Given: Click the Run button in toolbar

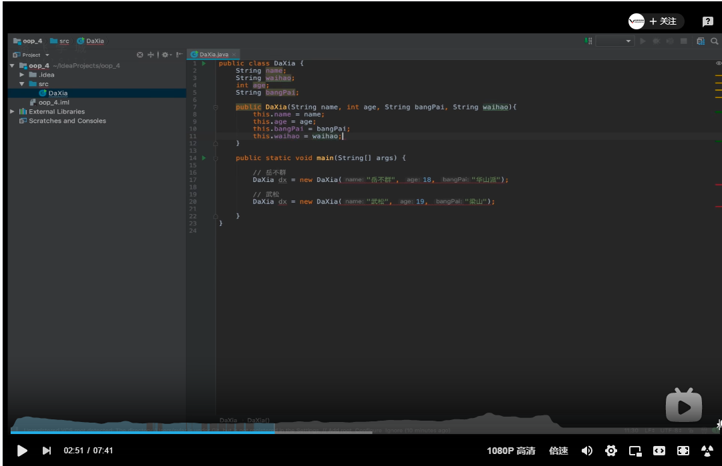Looking at the screenshot, I should click(x=643, y=41).
